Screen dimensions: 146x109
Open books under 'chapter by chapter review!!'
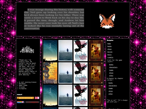click(111, 83)
